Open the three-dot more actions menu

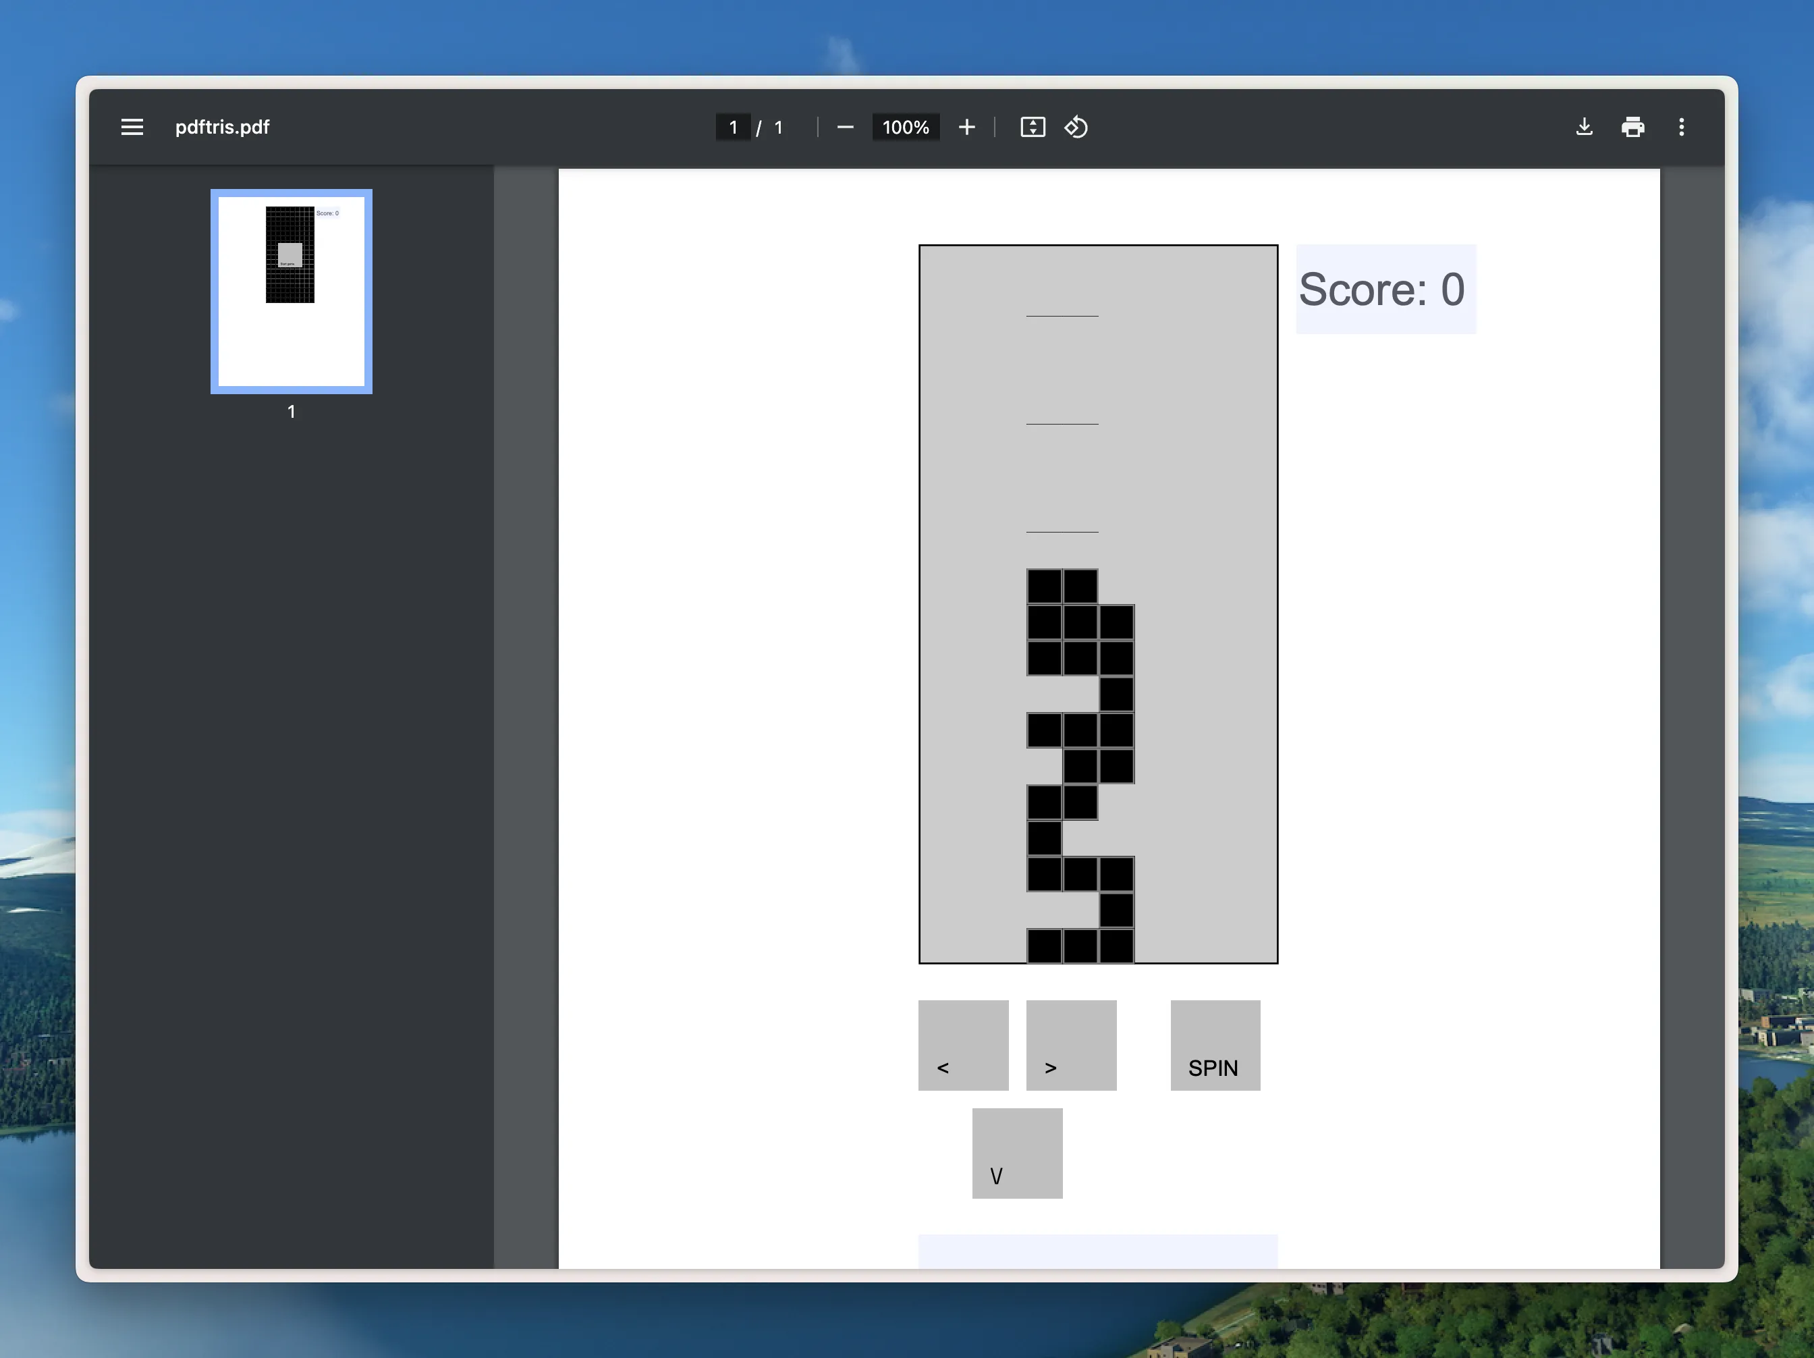pos(1681,127)
